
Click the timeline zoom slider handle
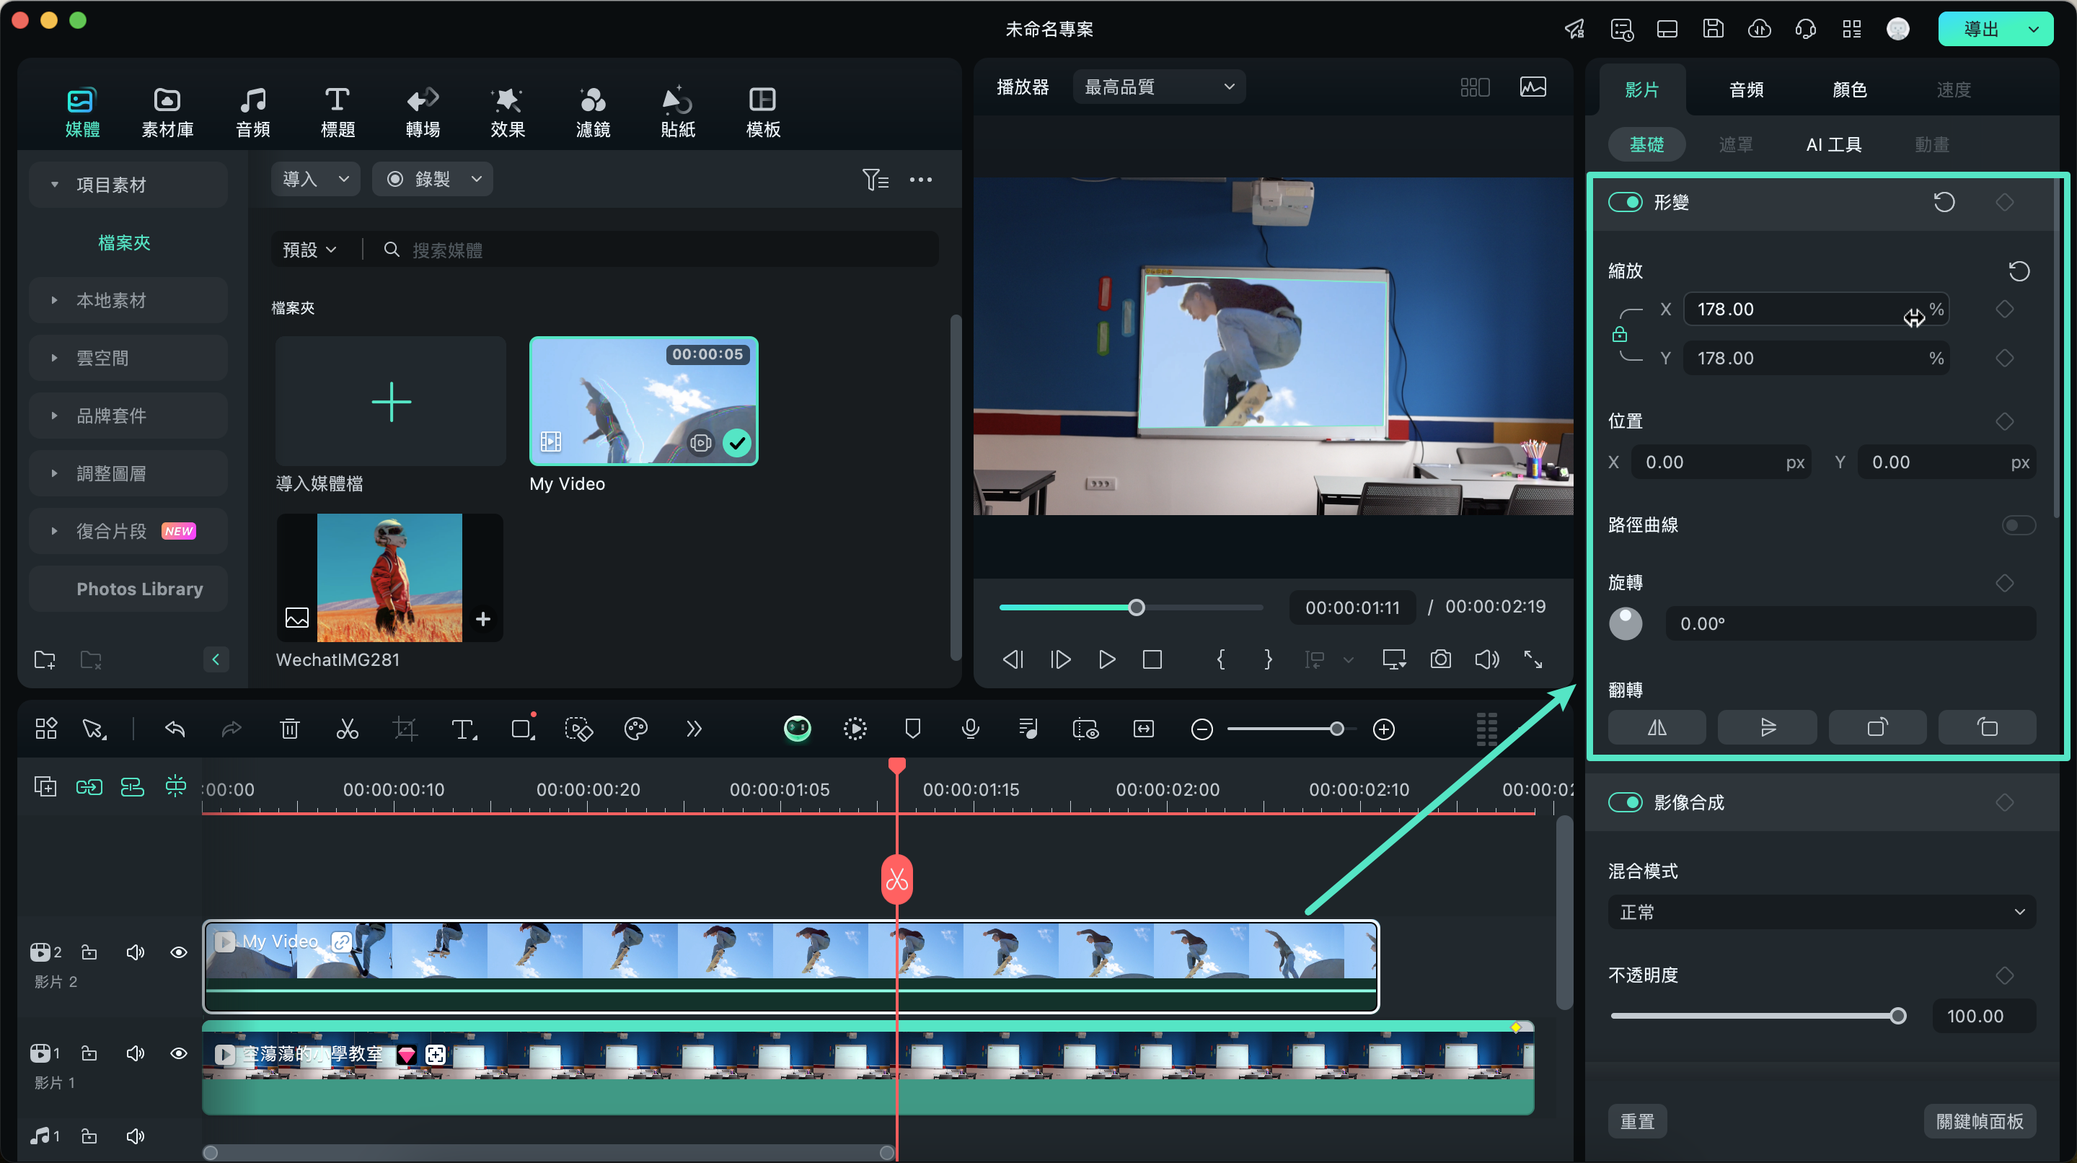[1336, 729]
